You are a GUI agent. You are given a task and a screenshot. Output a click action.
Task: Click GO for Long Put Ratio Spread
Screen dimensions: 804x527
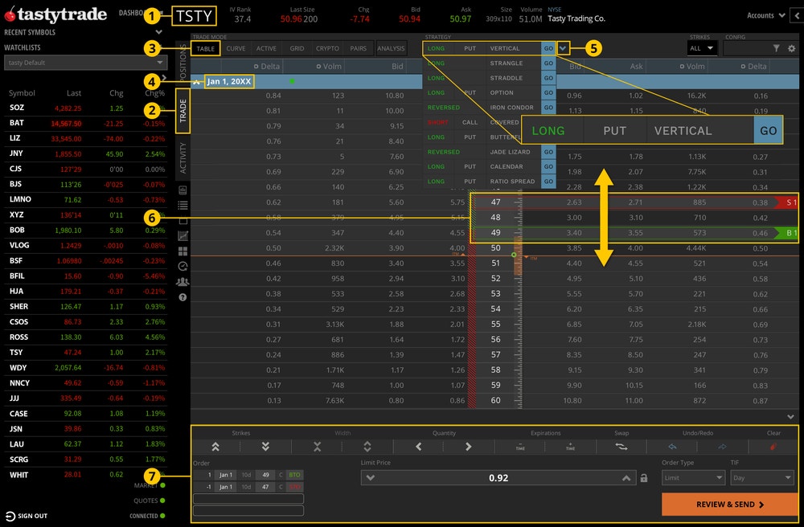pos(548,182)
